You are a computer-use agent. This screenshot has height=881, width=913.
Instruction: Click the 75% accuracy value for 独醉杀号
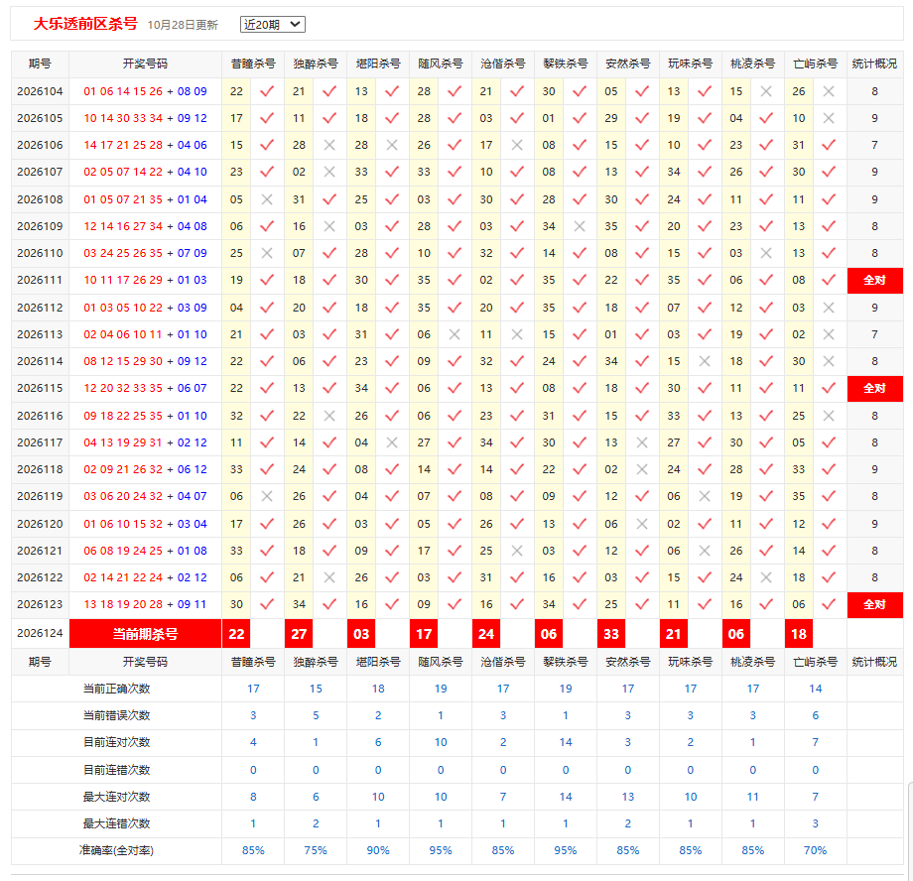tap(316, 850)
